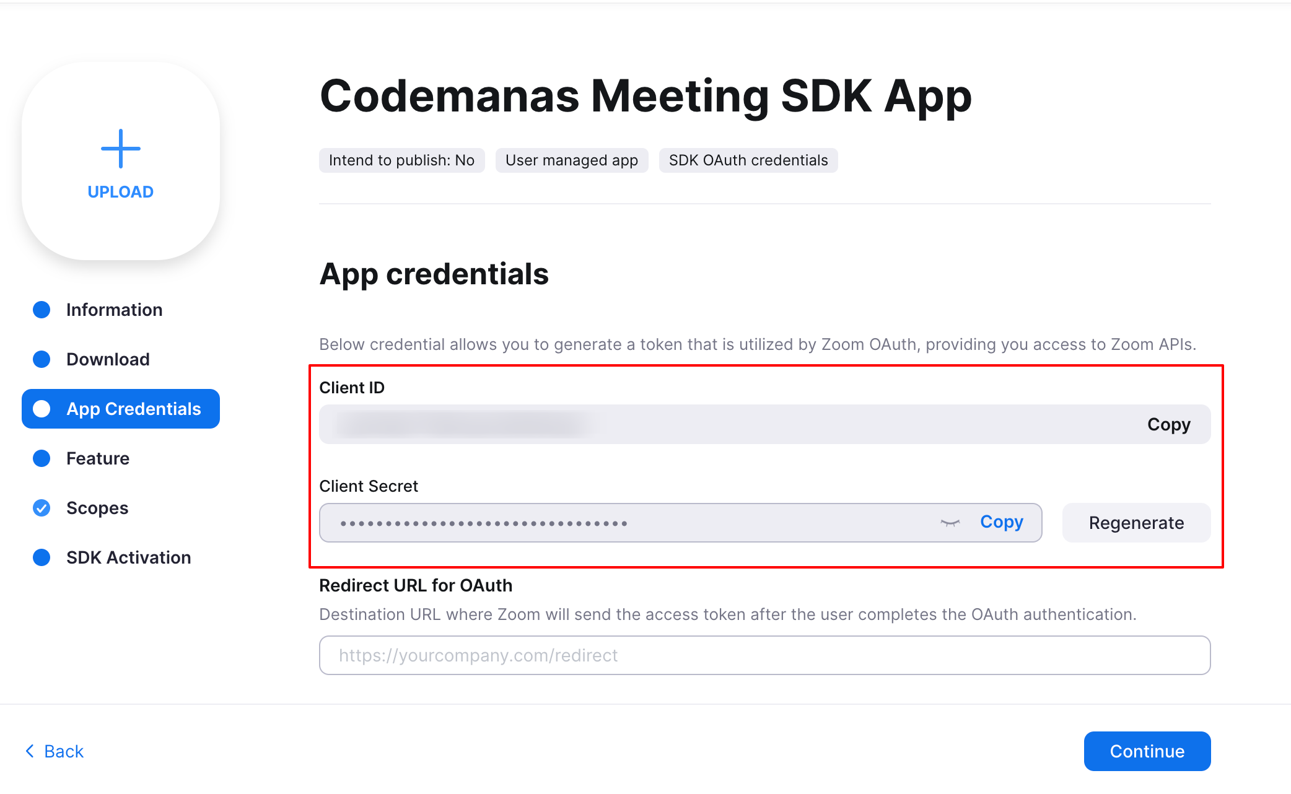Go to the Download section

108,359
